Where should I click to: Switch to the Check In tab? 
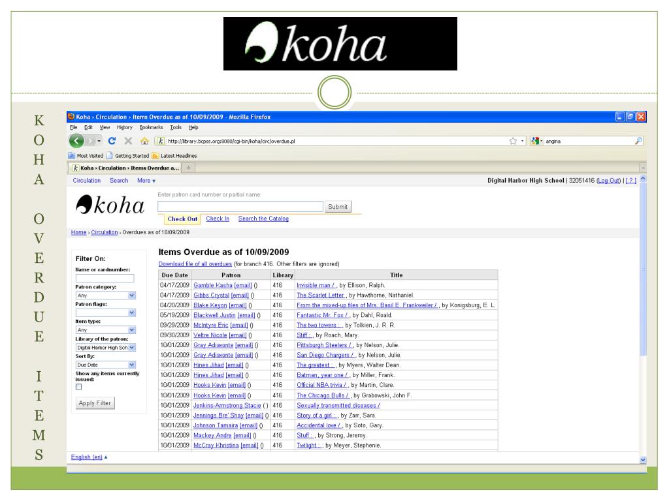click(218, 219)
